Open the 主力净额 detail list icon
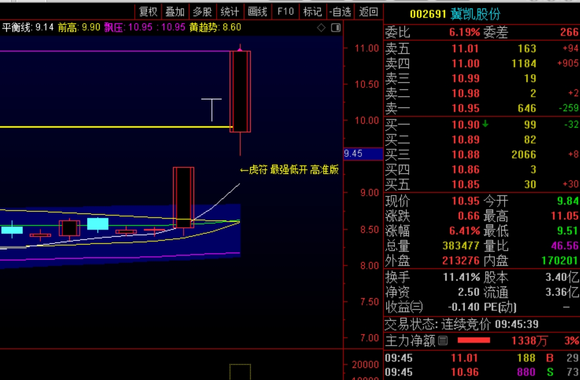 click(443, 341)
